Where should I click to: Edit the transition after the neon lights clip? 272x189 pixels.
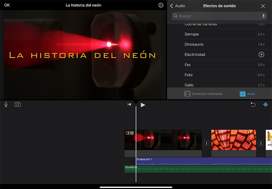pyautogui.click(x=261, y=143)
